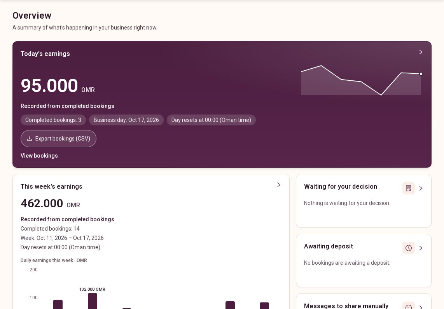This screenshot has height=309, width=444.
Task: Click the Week: Oct 11 – Oct 17 text
Action: point(62,238)
